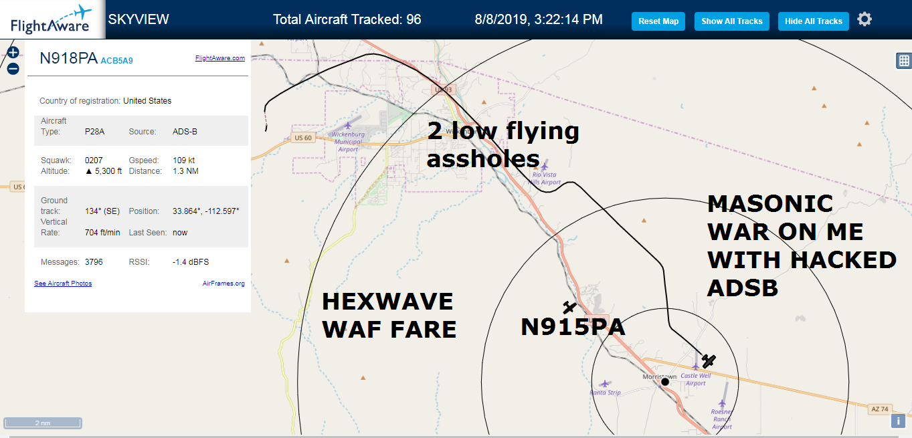This screenshot has width=912, height=438.
Task: Open the settings gear icon
Action: [x=864, y=19]
